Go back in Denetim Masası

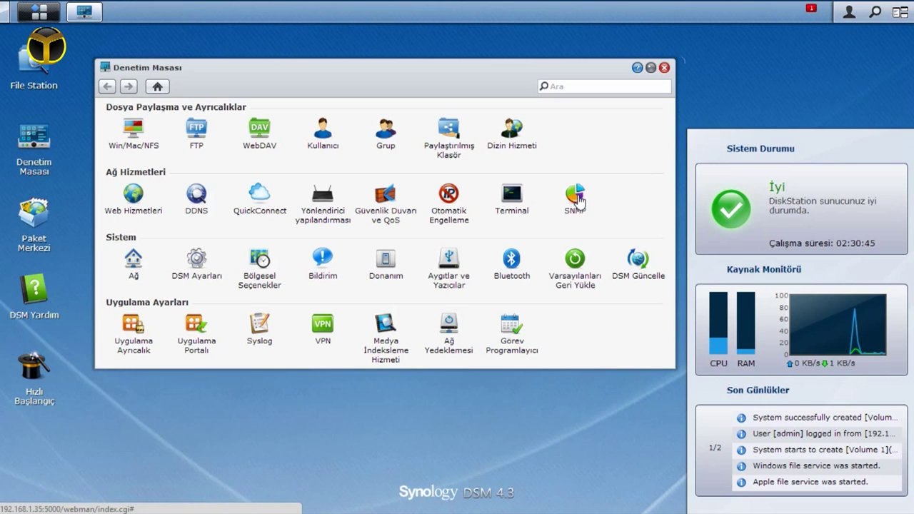coord(107,86)
